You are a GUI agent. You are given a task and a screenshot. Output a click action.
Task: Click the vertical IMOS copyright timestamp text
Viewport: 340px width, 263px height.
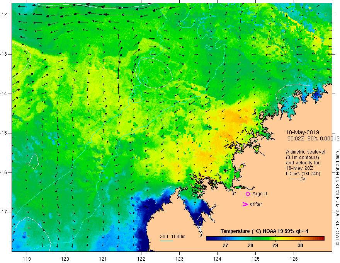[x=337, y=198]
